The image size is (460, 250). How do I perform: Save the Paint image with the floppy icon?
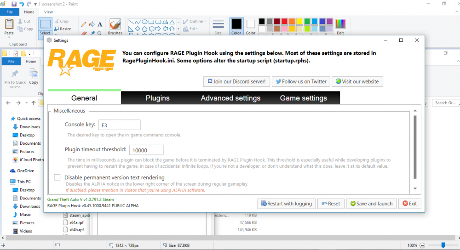14,4
